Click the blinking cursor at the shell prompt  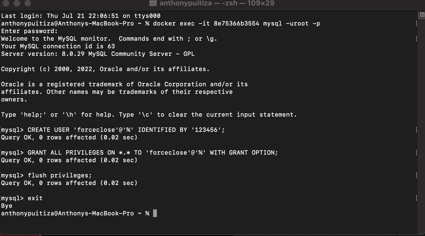click(x=155, y=213)
